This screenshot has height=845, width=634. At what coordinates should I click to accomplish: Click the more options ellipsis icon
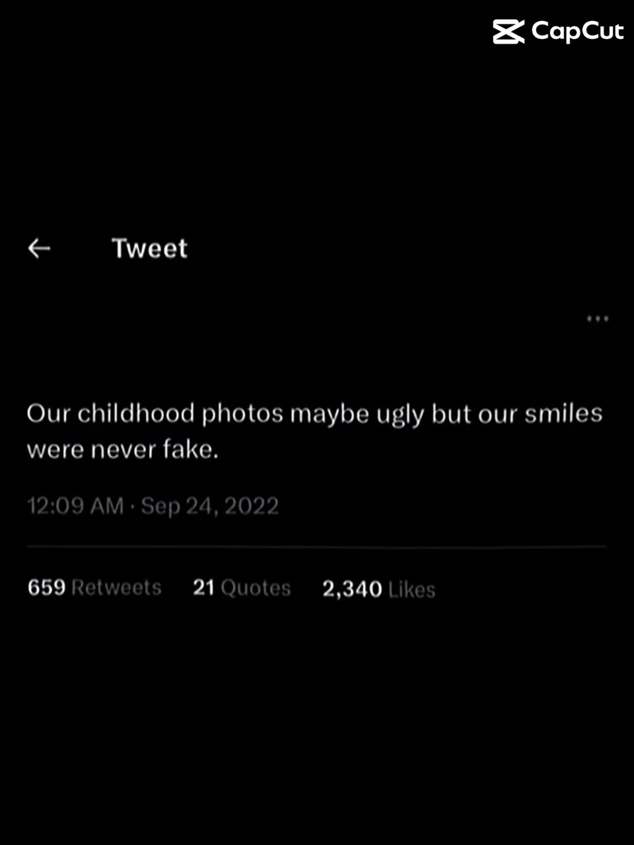(596, 319)
